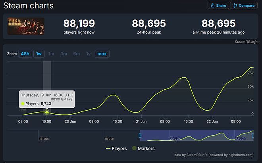Select the 1m zoom option
262x163 pixels.
(x=51, y=54)
